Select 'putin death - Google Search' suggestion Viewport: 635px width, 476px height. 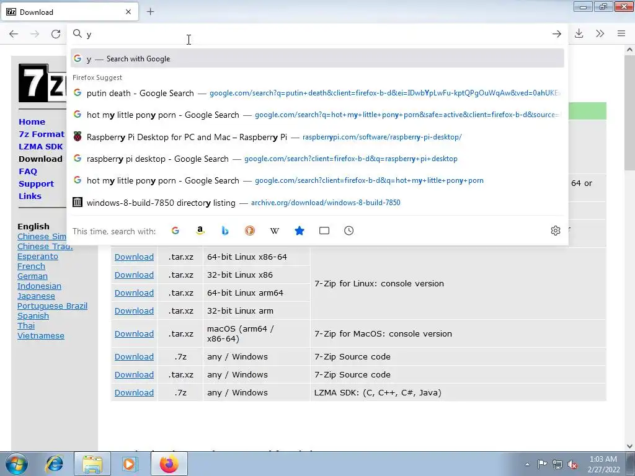tap(317, 93)
